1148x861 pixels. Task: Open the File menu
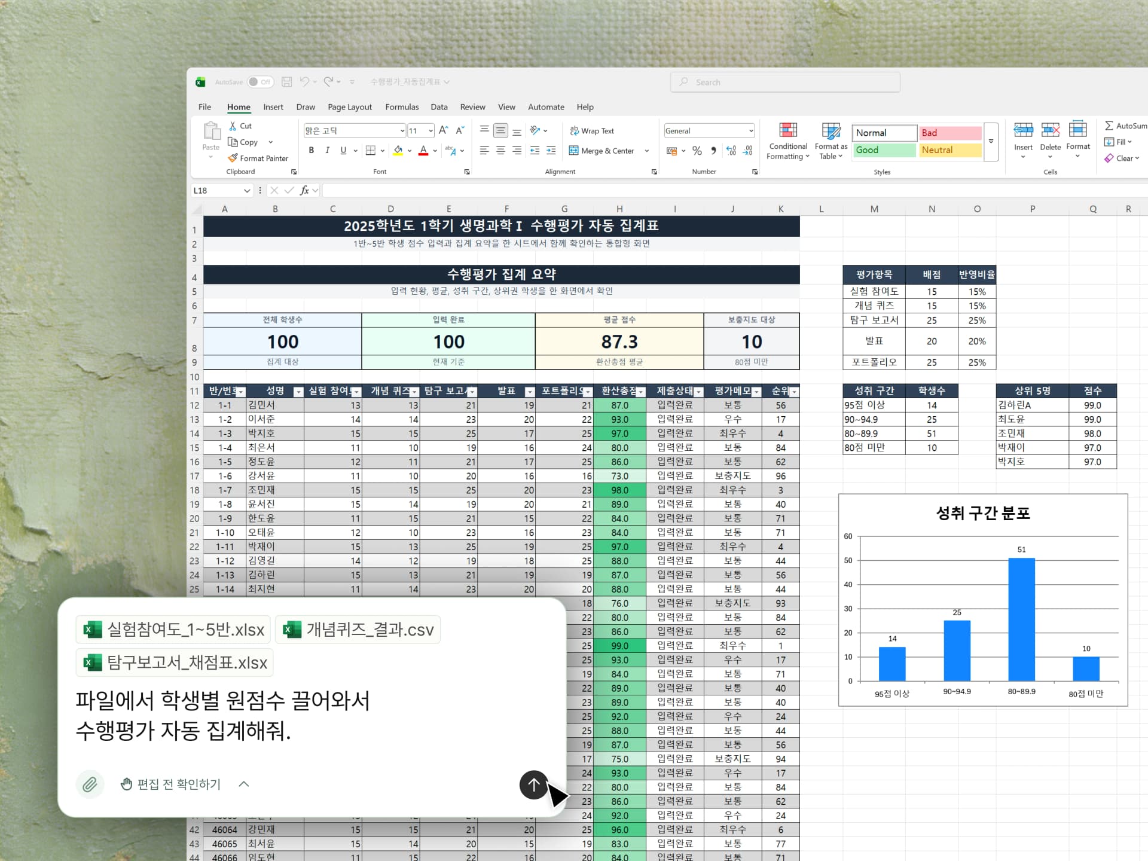(204, 107)
